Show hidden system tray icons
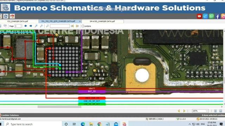The height and width of the screenshot is (126, 225). 189,124
